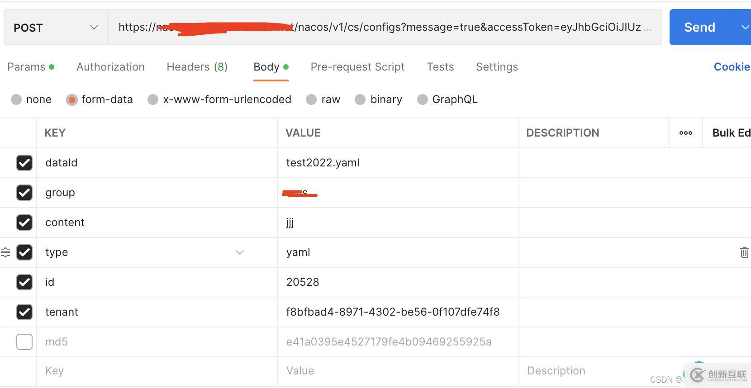This screenshot has width=751, height=388.
Task: Uncheck the dataId row checkbox
Action: (x=24, y=163)
